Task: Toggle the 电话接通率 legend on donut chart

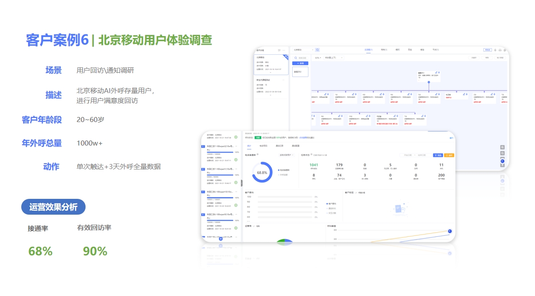Action: click(284, 170)
